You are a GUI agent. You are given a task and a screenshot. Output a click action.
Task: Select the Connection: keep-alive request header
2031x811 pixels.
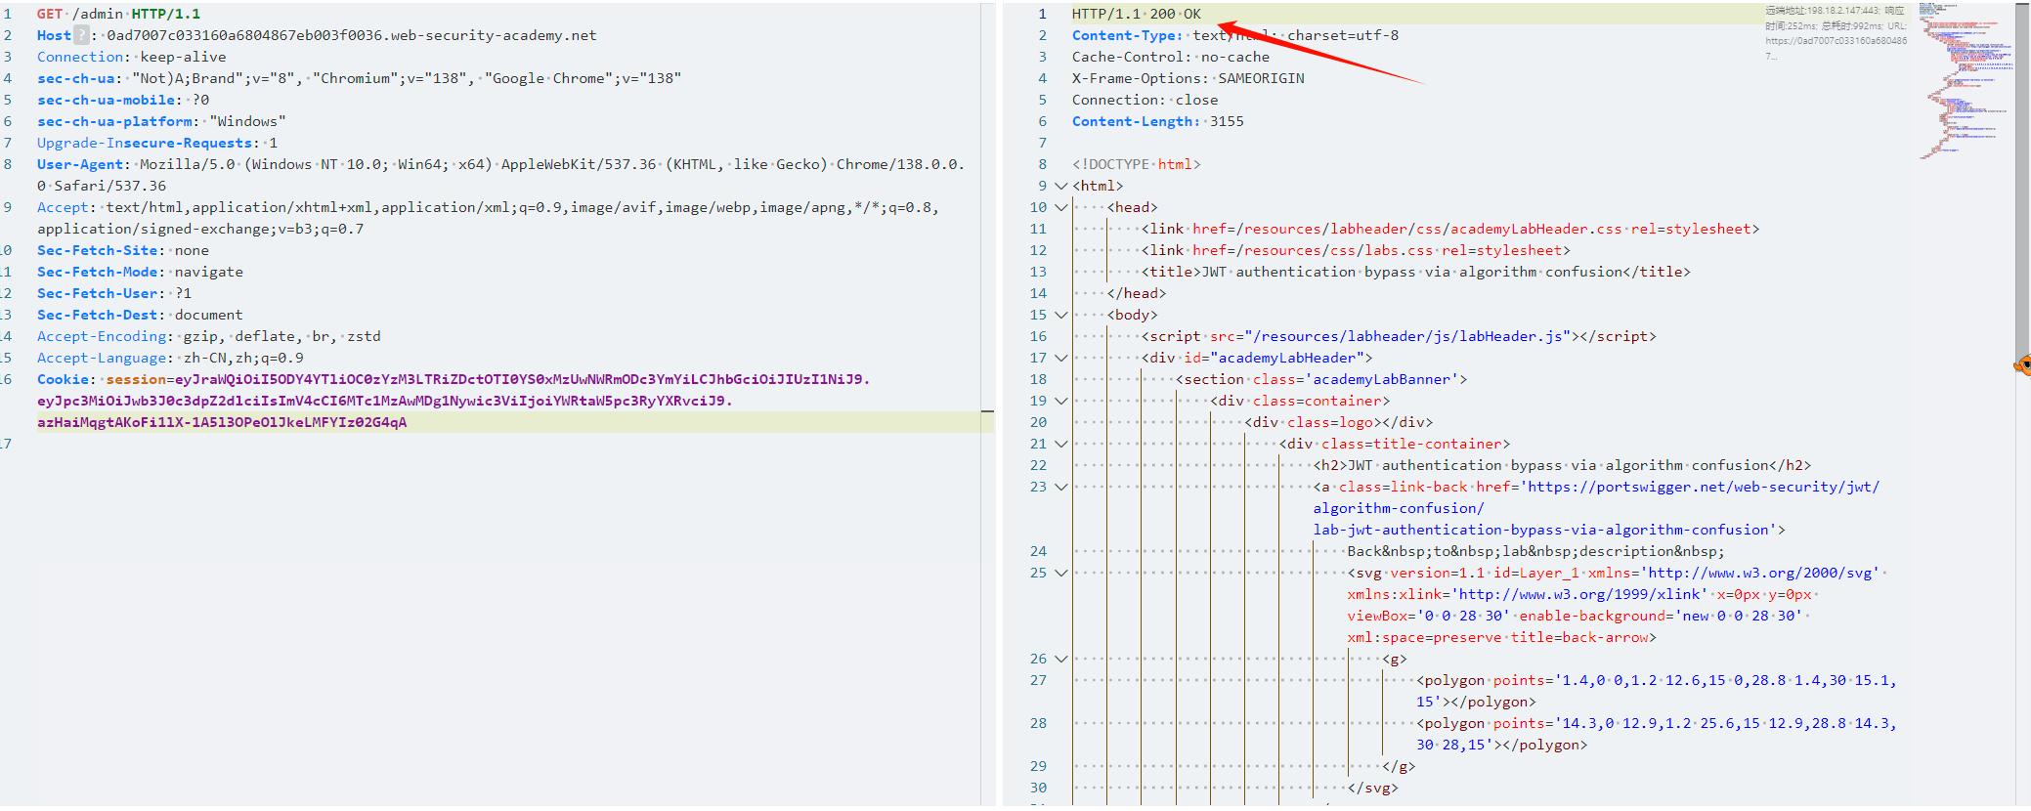pos(131,57)
